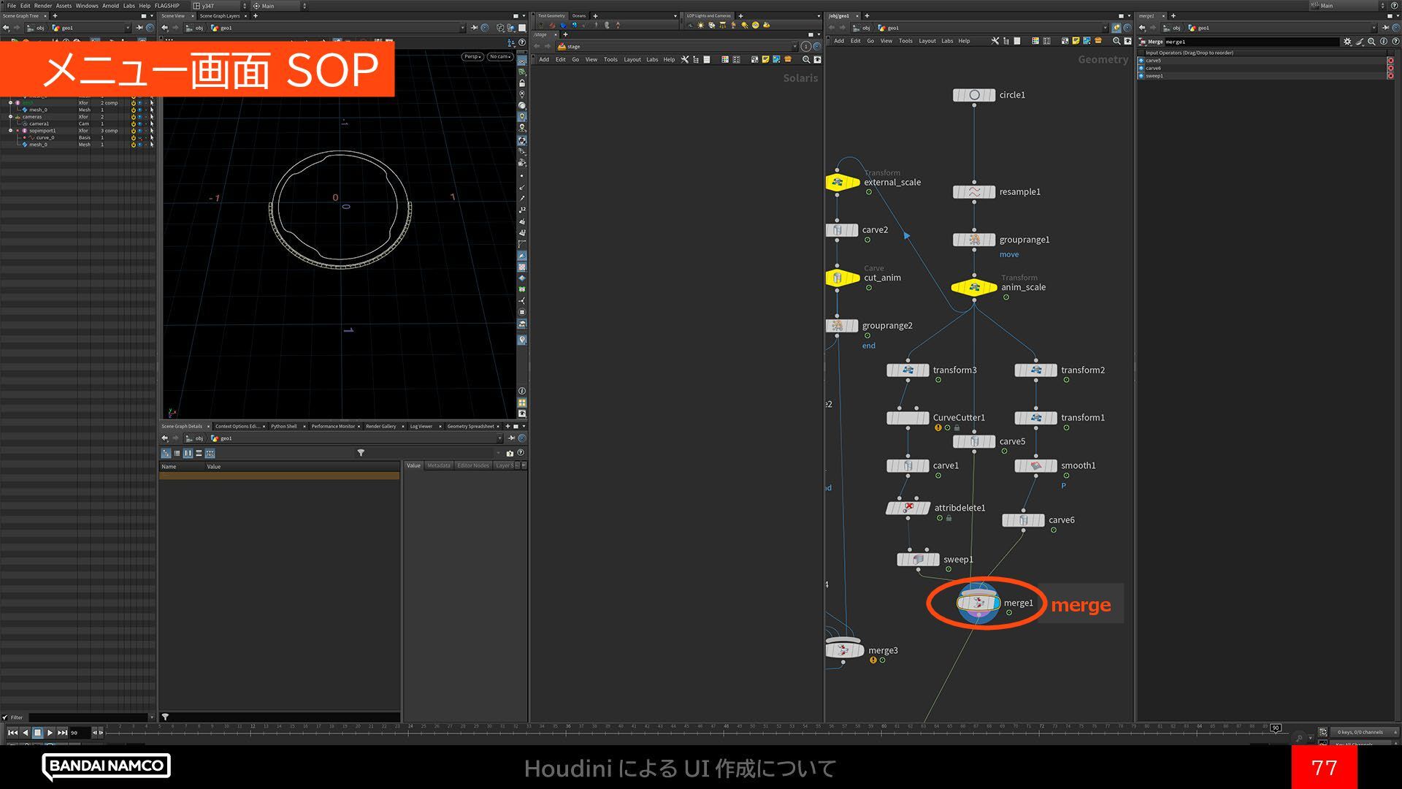The image size is (1402, 789).
Task: Open parameter gear settings for merge1
Action: pyautogui.click(x=1347, y=42)
